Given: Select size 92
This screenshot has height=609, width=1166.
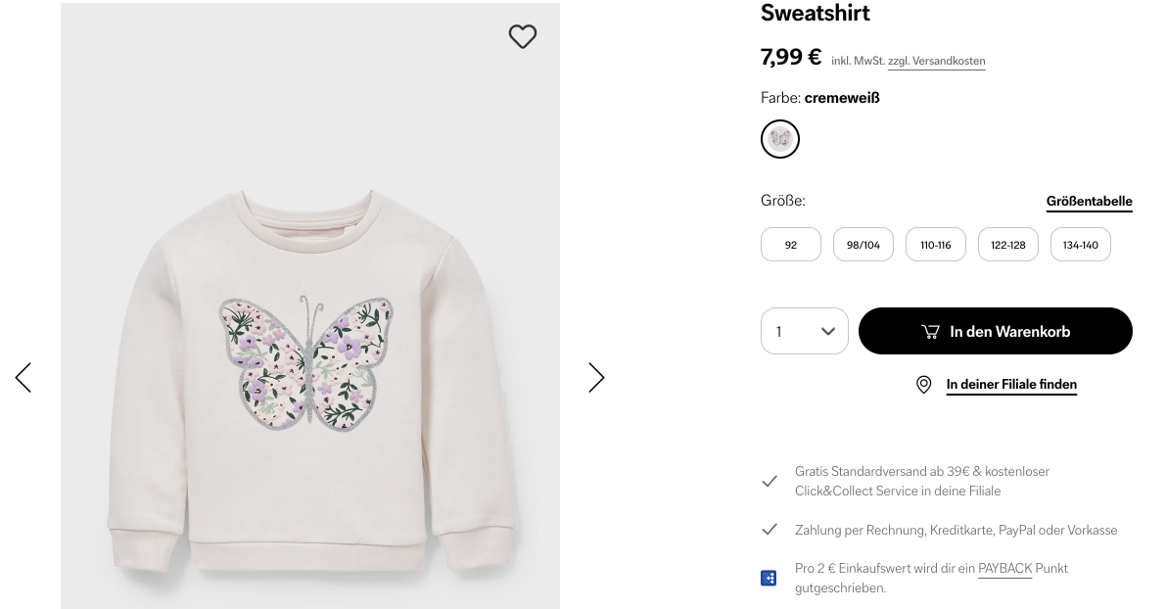Looking at the screenshot, I should click(790, 245).
